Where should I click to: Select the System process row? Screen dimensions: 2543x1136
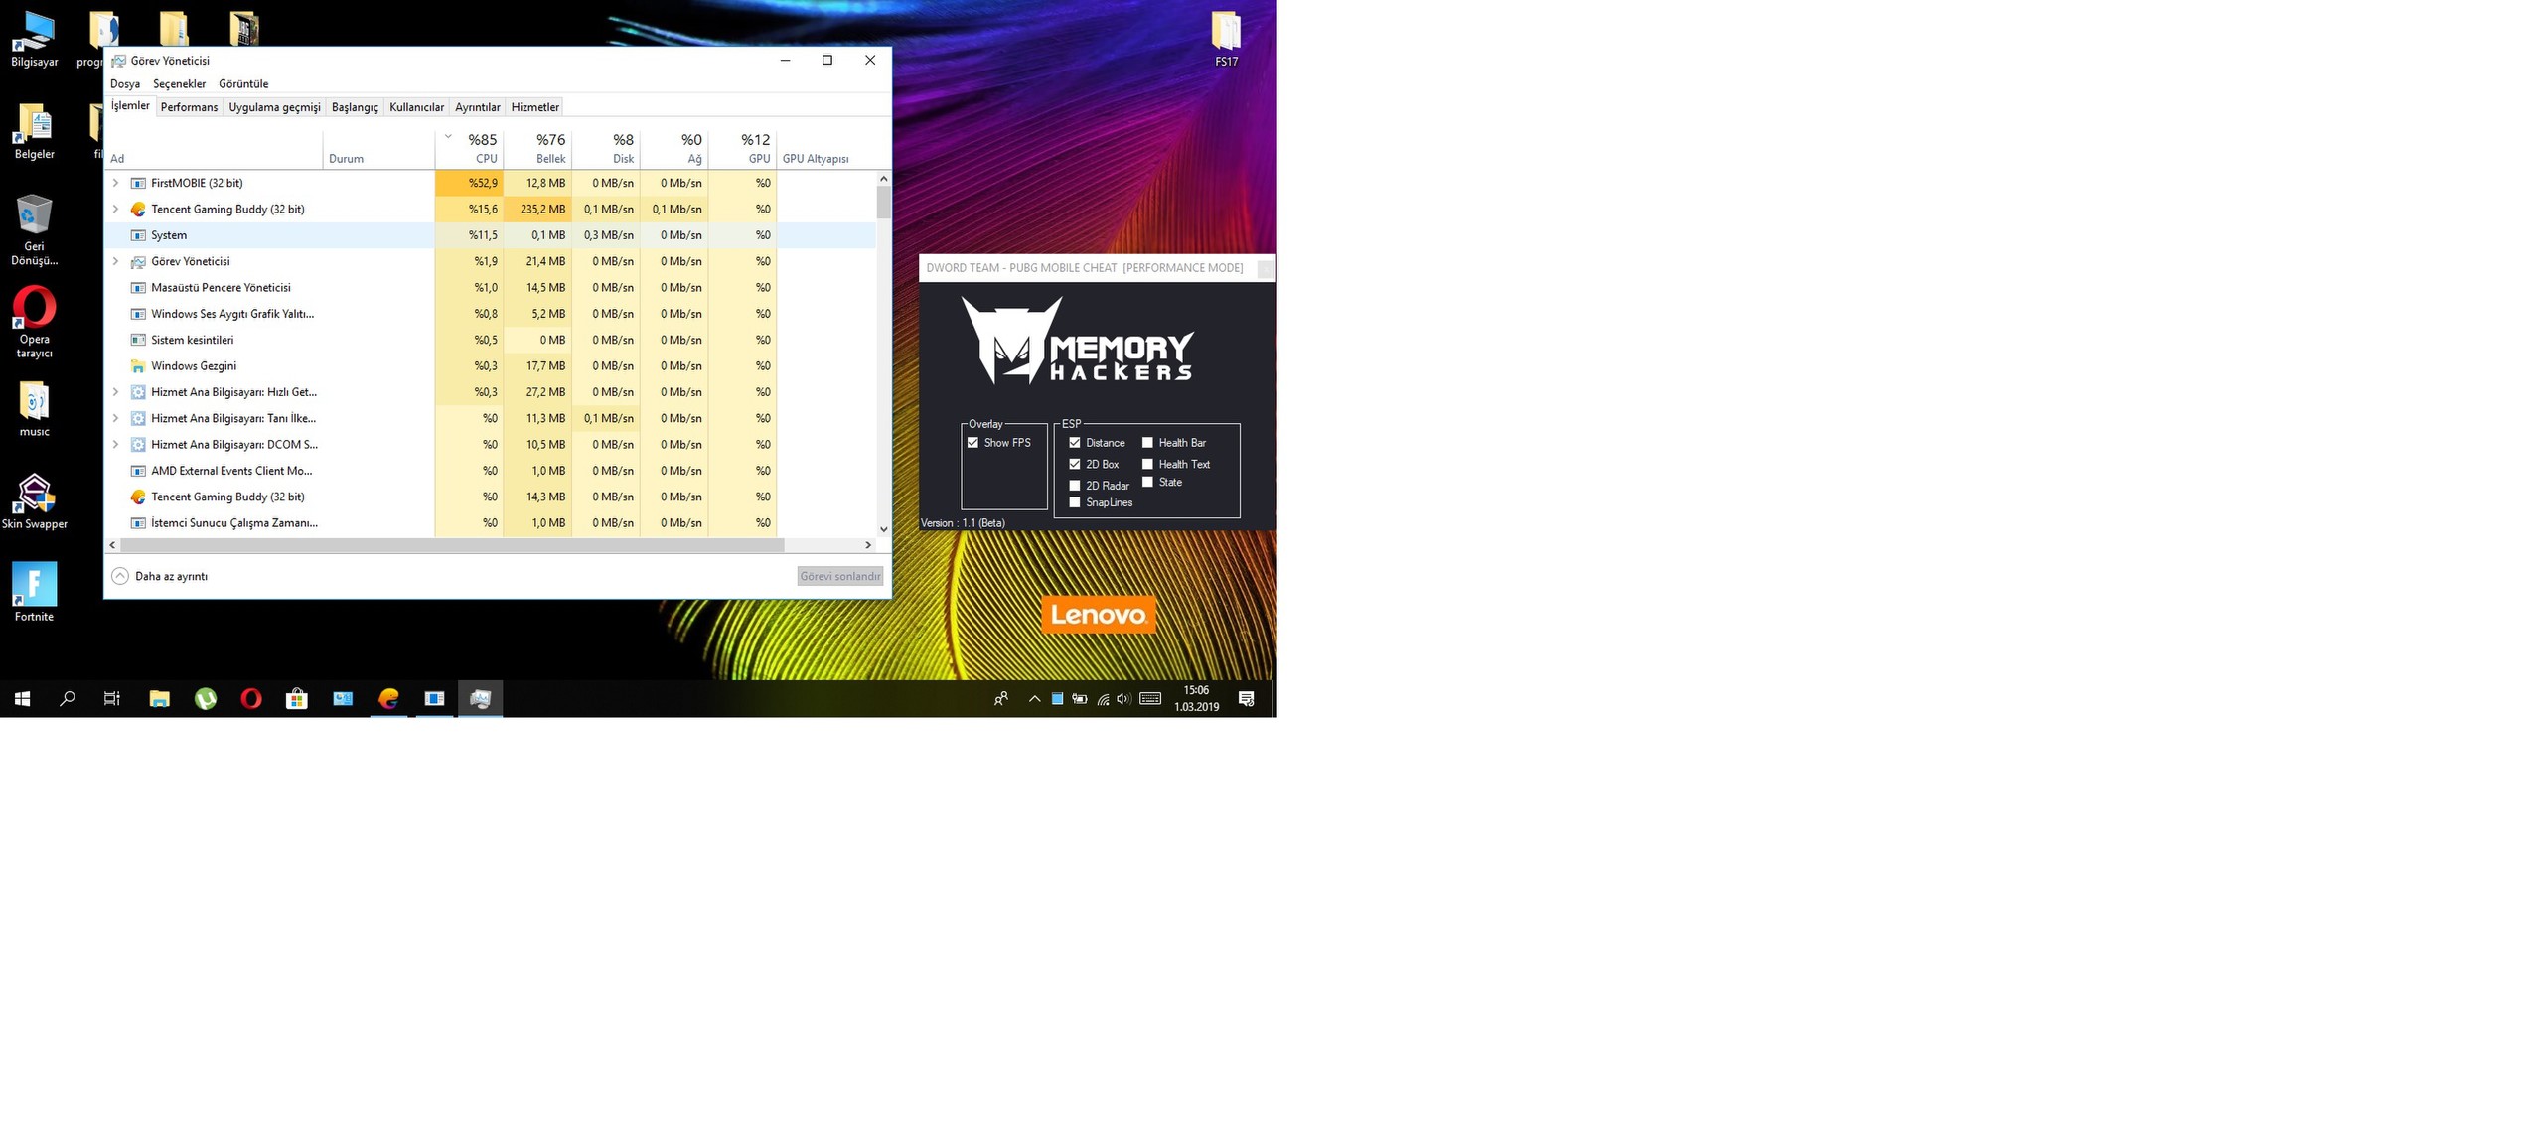pyautogui.click(x=490, y=235)
